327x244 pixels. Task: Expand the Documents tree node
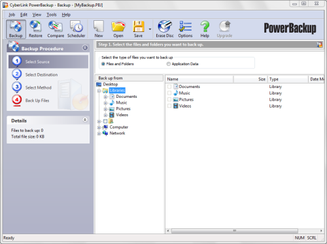tap(105, 97)
